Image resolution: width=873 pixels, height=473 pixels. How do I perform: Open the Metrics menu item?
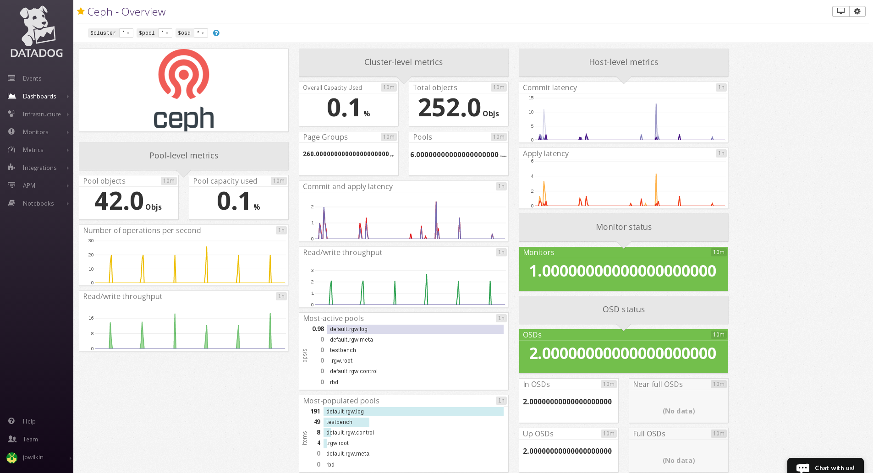33,150
